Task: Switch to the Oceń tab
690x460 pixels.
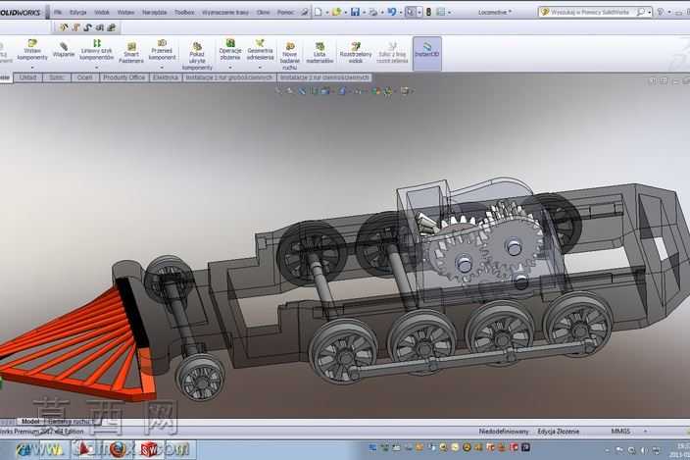Action: tap(85, 77)
